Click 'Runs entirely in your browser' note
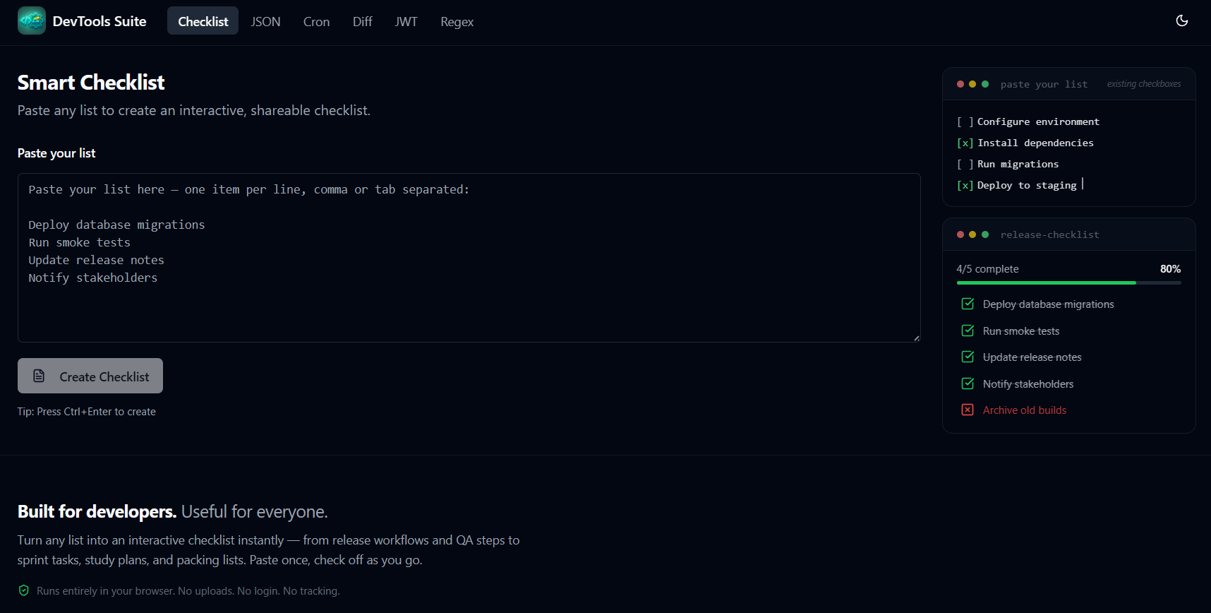Viewport: 1211px width, 613px height. coord(188,591)
